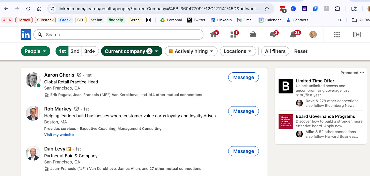The width and height of the screenshot is (370, 176).
Task: Toggle the 2nd connections filter
Action: pos(75,51)
